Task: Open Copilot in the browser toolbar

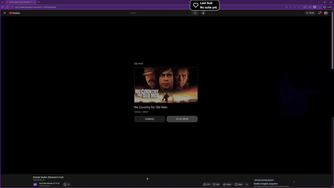Action: (328, 7)
